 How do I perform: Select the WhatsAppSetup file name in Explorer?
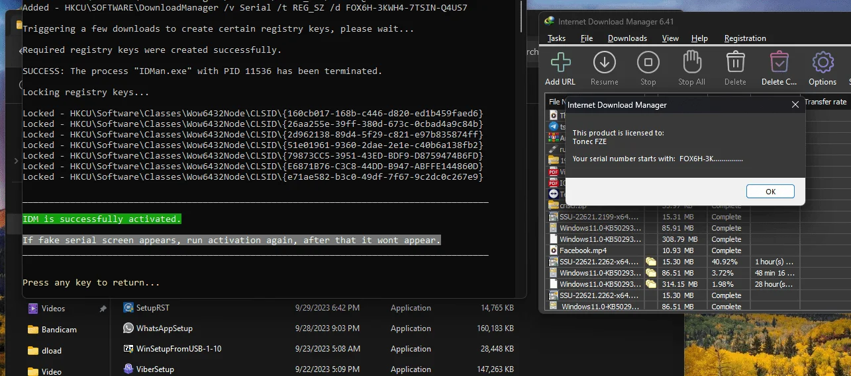[164, 328]
